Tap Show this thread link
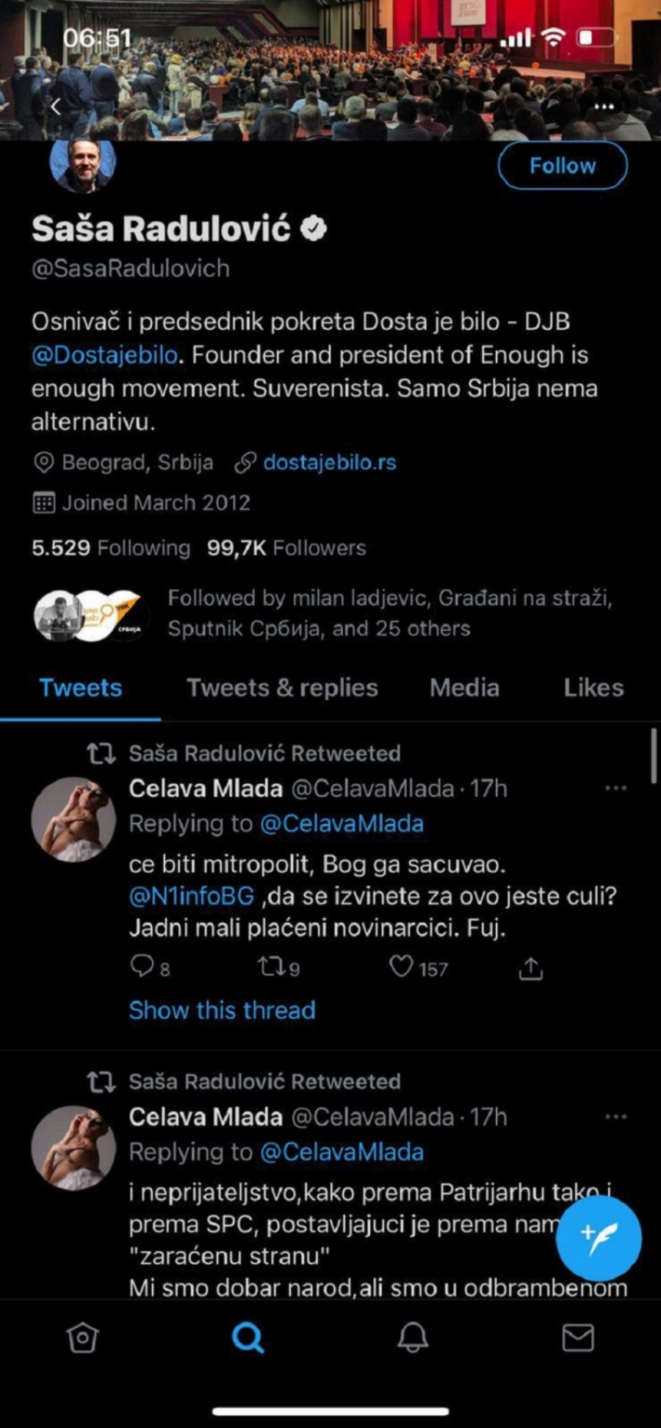This screenshot has width=661, height=1428. tap(222, 1010)
